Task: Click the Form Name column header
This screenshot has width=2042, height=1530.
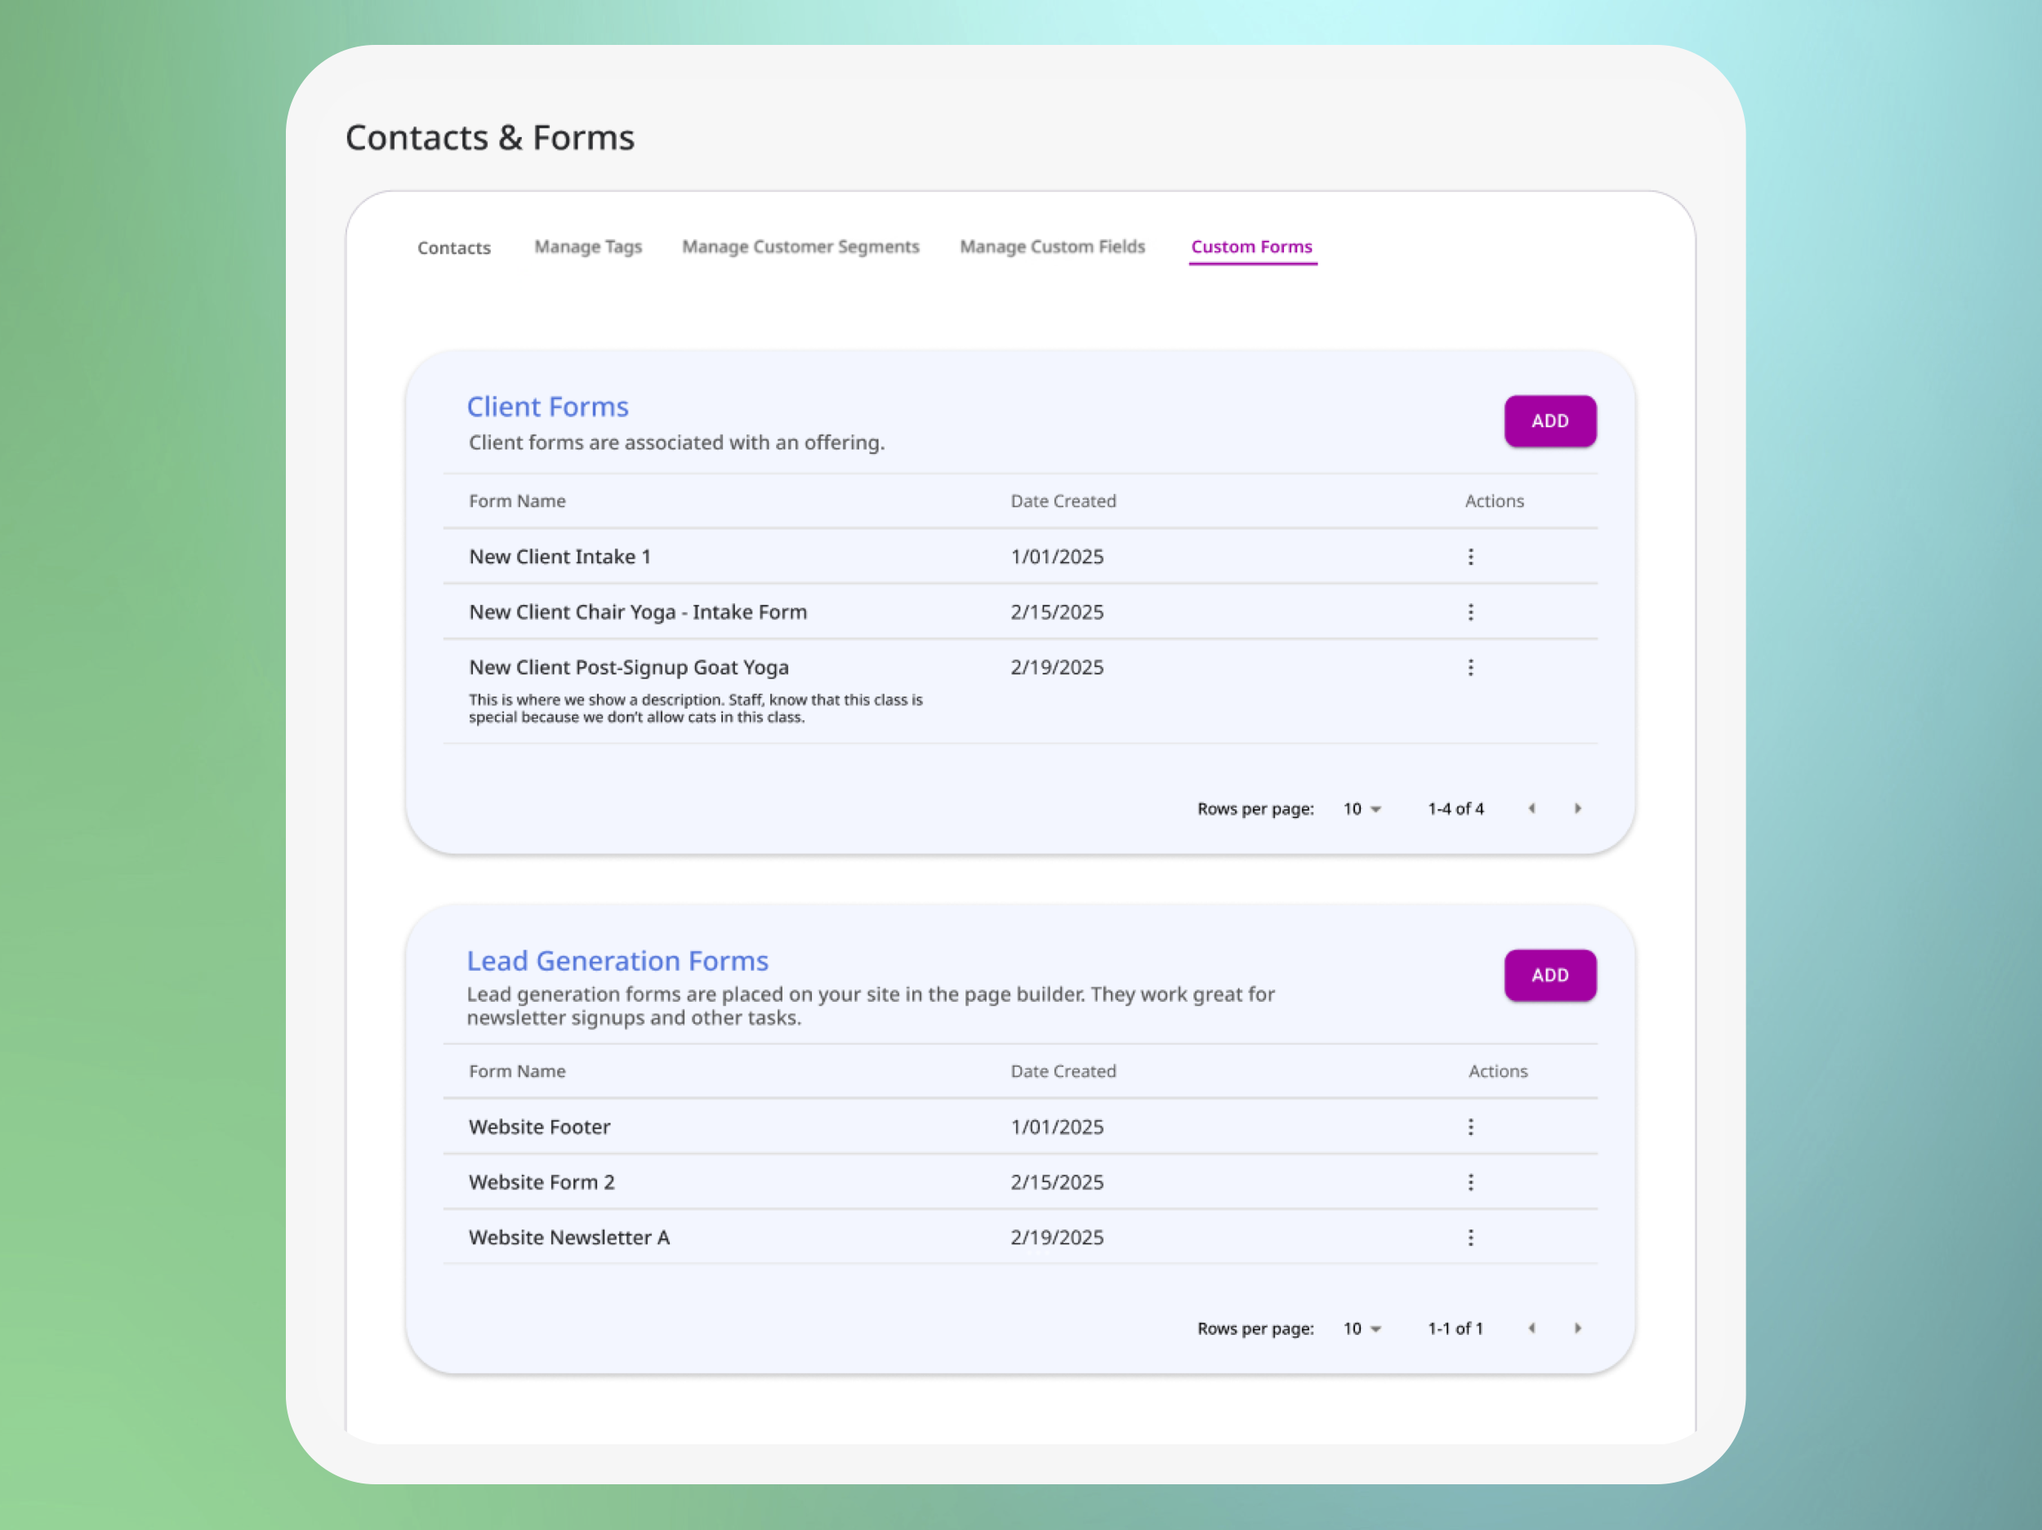Action: point(517,501)
